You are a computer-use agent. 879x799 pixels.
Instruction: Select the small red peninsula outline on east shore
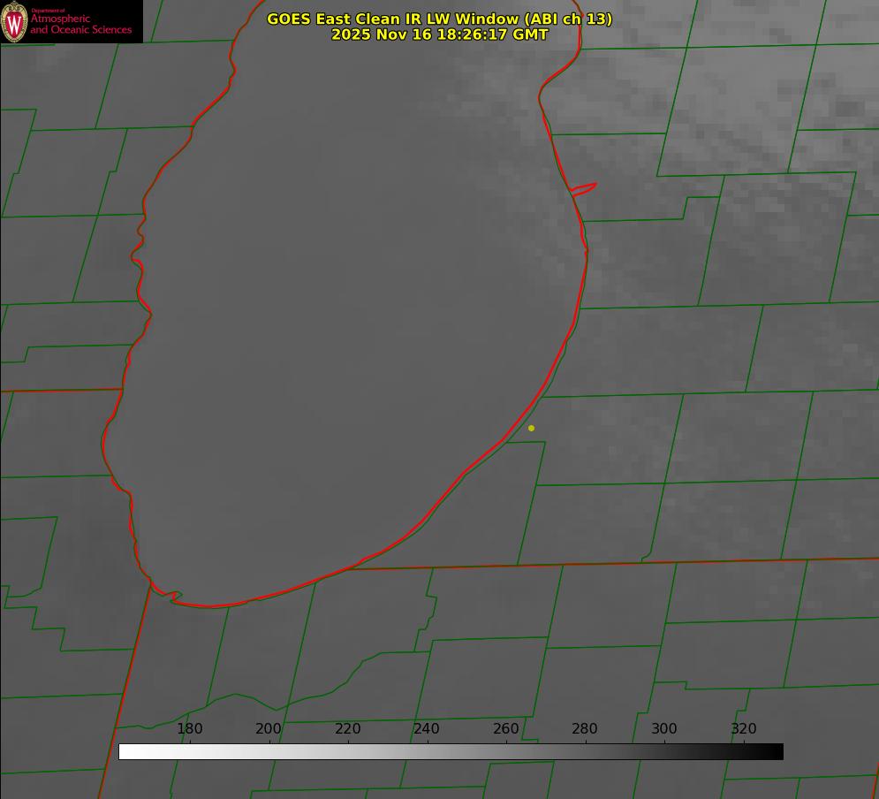(x=584, y=188)
